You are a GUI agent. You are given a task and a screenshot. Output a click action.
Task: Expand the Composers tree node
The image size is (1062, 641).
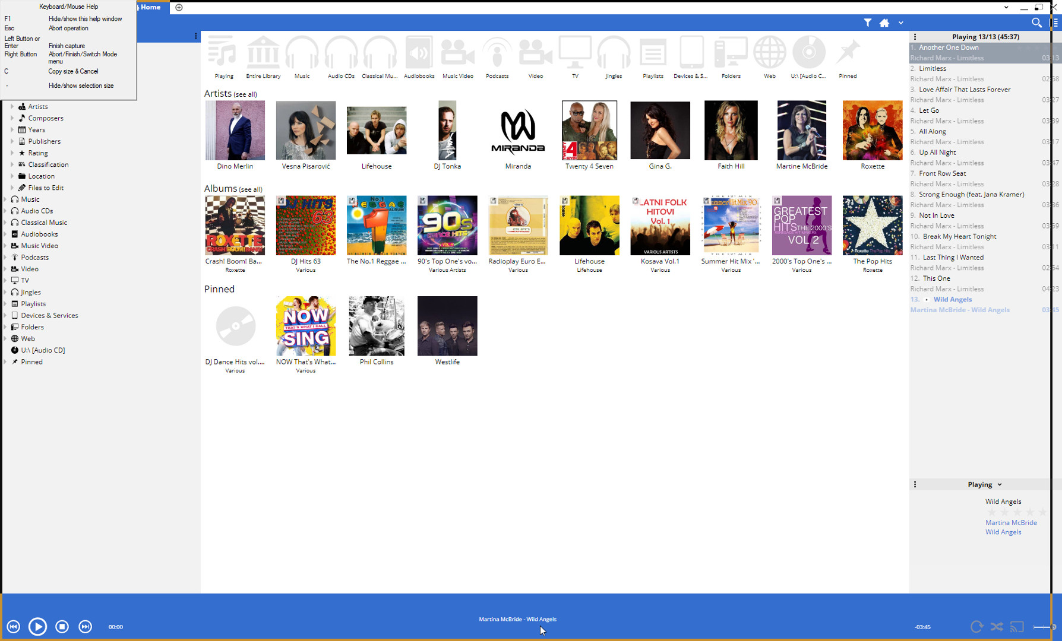pos(12,118)
